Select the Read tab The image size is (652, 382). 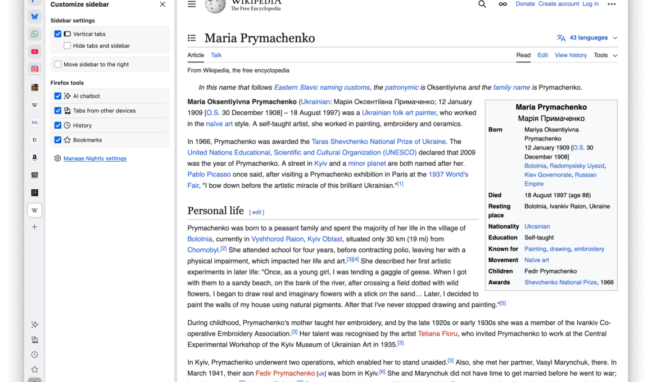point(523,55)
